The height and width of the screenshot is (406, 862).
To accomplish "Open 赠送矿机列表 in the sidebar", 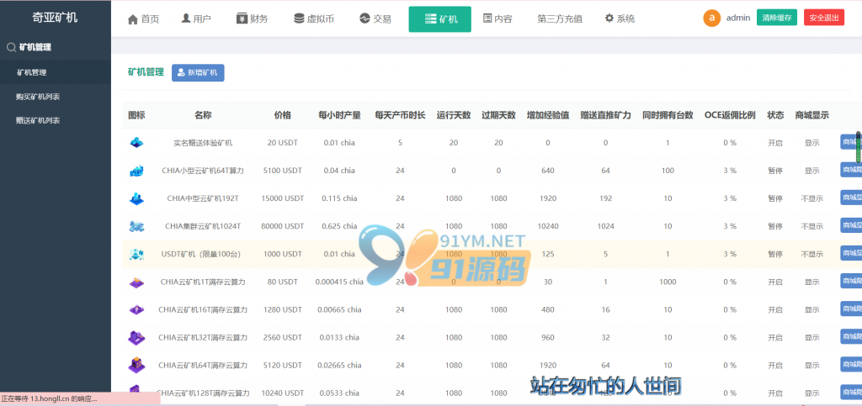I will coord(38,121).
